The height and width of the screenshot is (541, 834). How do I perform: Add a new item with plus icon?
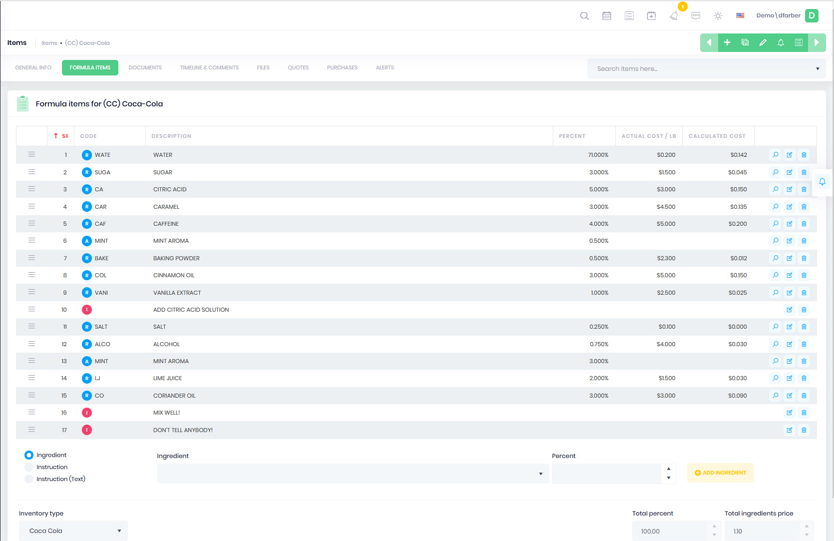(x=727, y=42)
